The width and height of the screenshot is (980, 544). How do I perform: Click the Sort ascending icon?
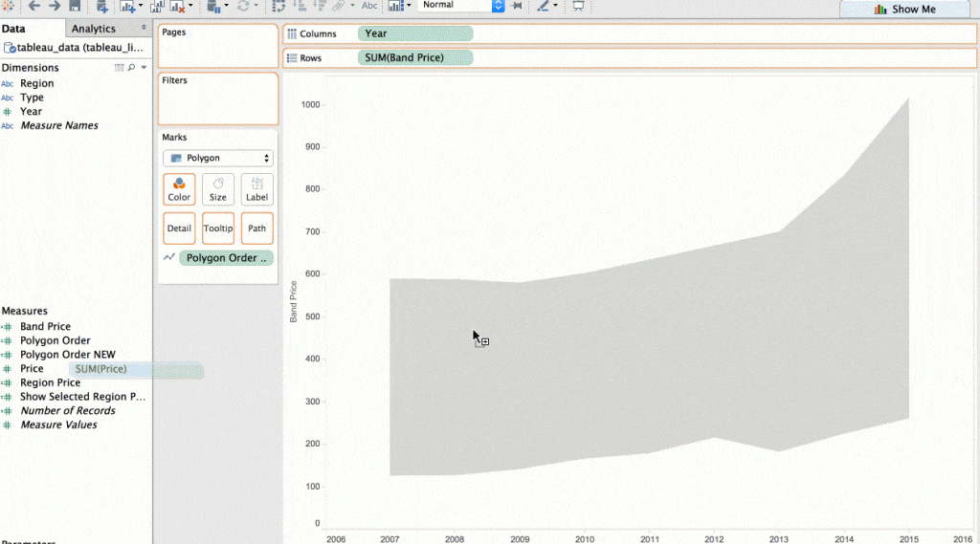pyautogui.click(x=300, y=7)
